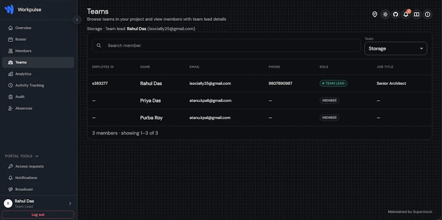Click the Role column header
Viewport: 442px width, 220px height.
[324, 67]
